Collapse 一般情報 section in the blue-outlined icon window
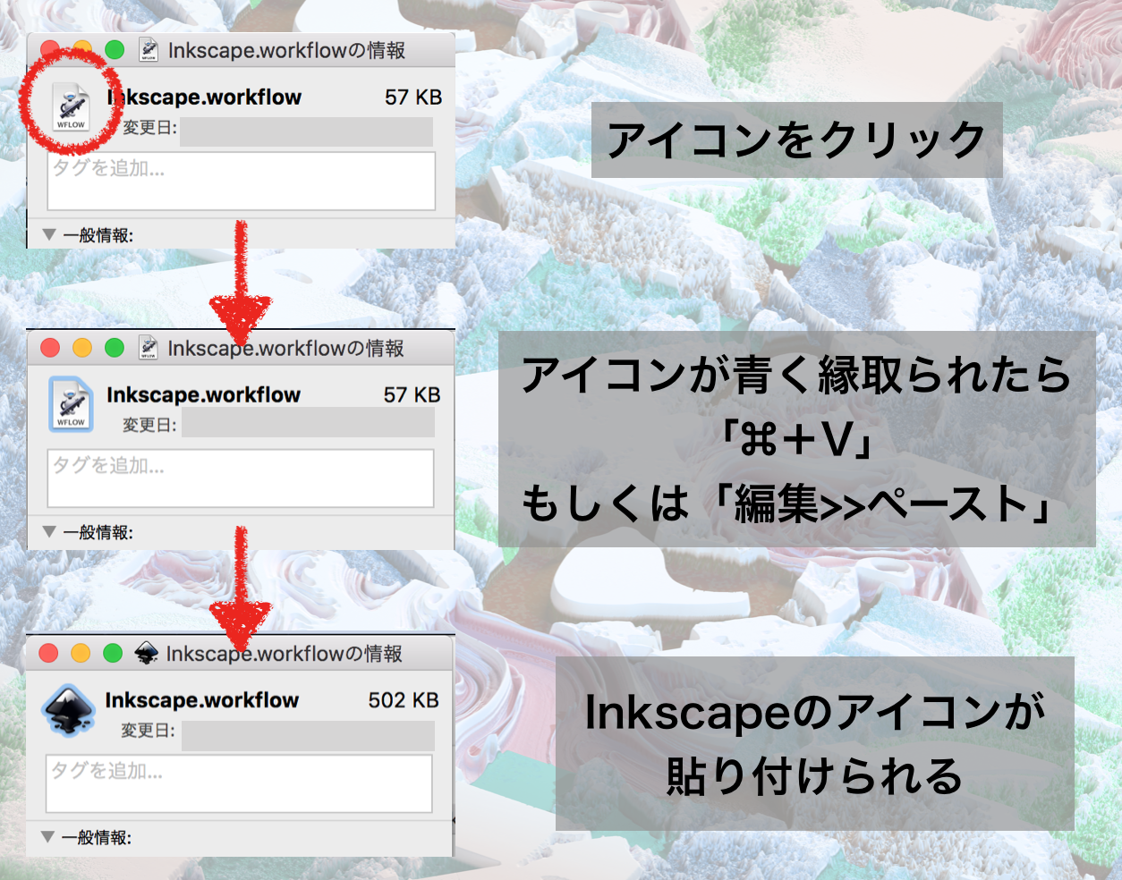The width and height of the screenshot is (1122, 880). tap(50, 532)
